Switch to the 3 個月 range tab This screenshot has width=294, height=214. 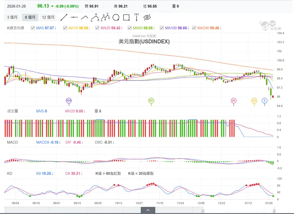pos(12,17)
